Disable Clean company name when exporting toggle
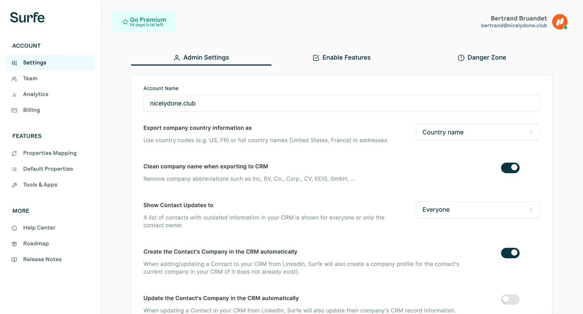Screen dimensions: 583x314 point(510,168)
